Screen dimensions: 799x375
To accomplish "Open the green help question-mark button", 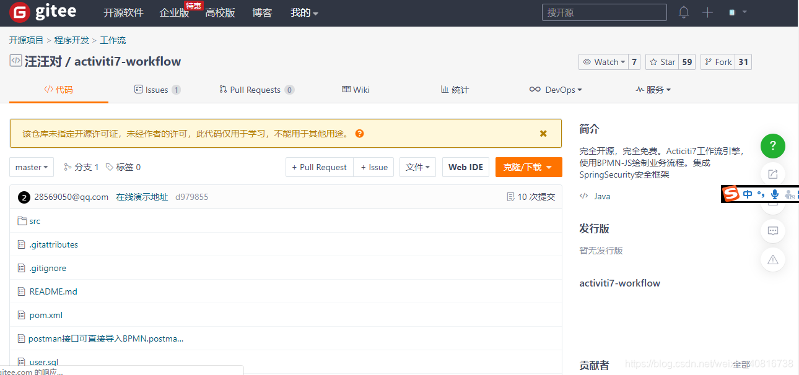I will [x=772, y=146].
